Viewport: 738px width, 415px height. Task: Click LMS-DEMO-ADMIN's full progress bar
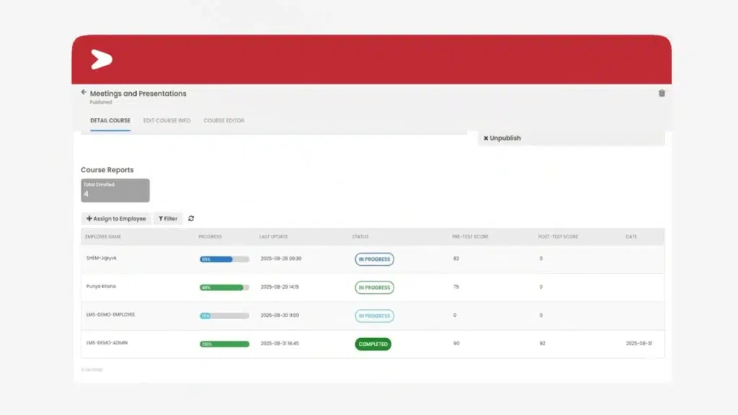coord(224,344)
